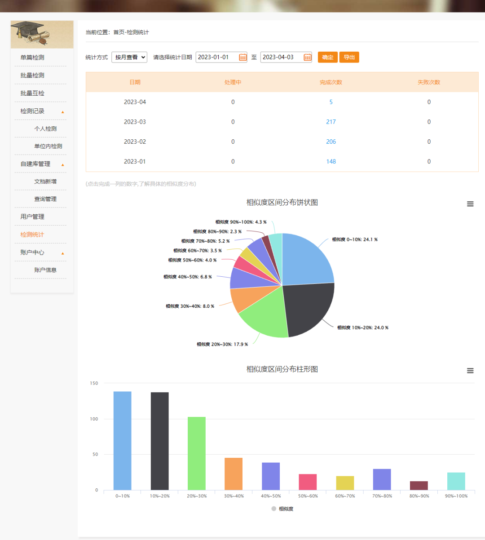
Task: Click the 40%~50% purple bar
Action: (271, 476)
